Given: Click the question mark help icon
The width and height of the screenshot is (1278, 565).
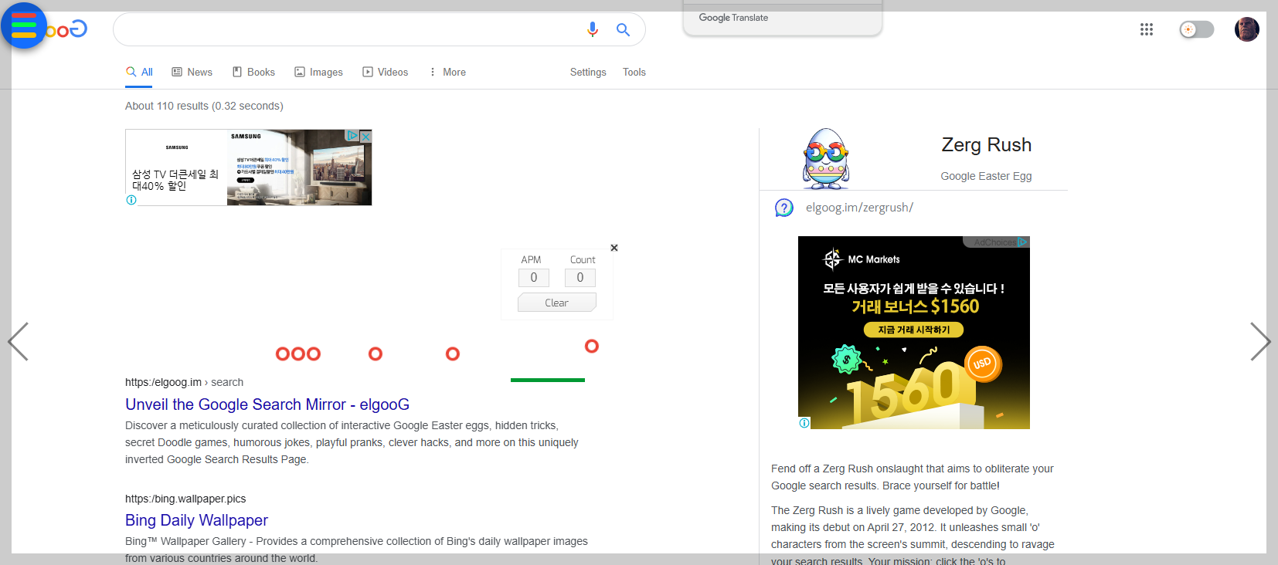Looking at the screenshot, I should point(783,208).
